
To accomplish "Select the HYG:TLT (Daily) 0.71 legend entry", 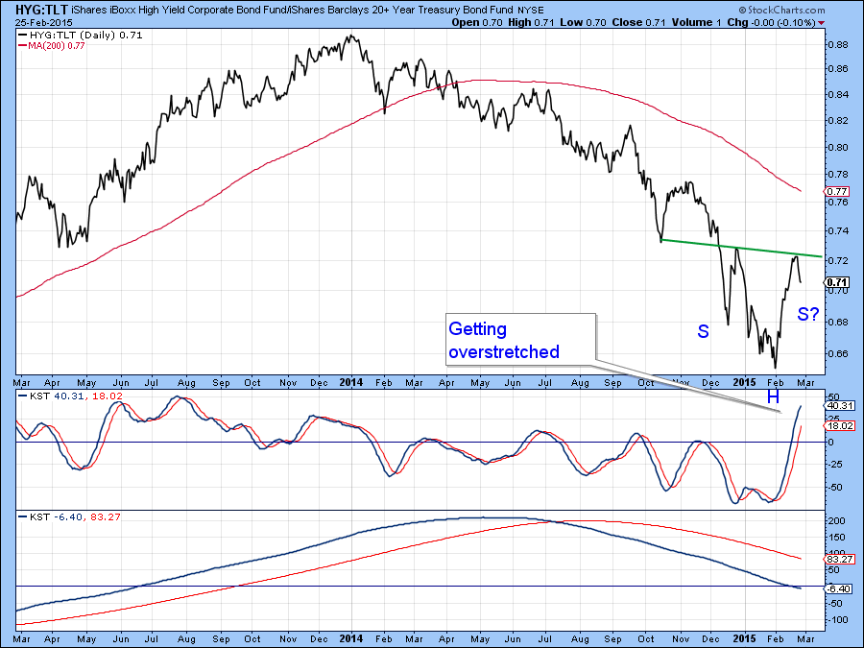I will point(81,35).
